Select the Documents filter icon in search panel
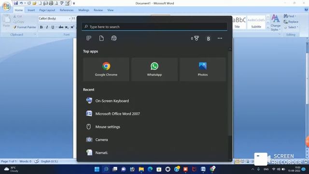Image resolution: width=309 pixels, height=174 pixels. (x=101, y=38)
